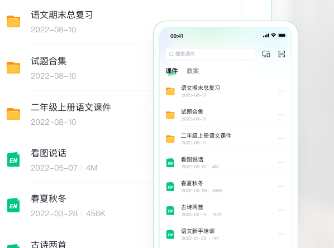This screenshot has height=248, width=334.
Task: Open 语文新手培训 title in phone list
Action: 198,231
